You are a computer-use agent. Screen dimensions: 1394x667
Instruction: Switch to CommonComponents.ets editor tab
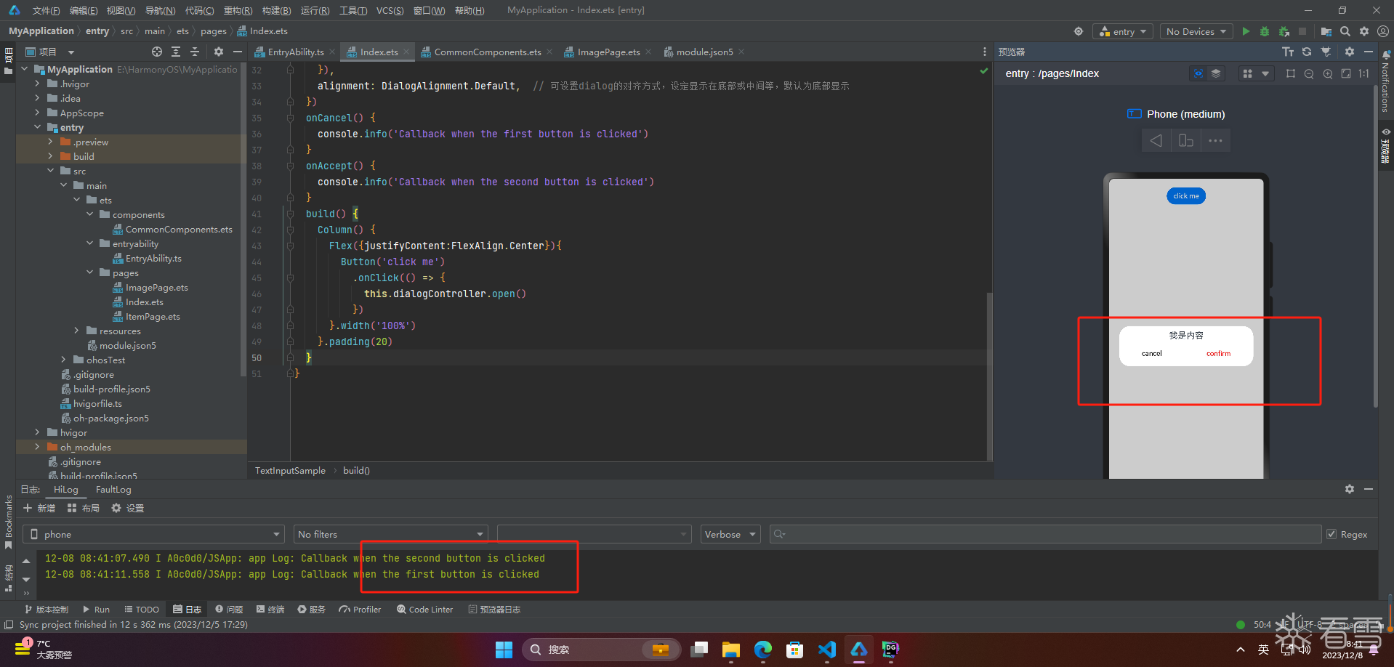point(488,52)
